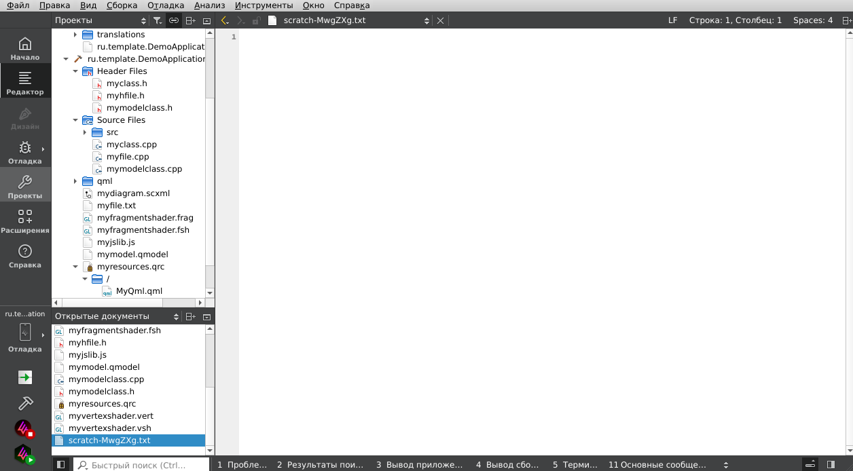Click the Spaces: 4 indentation setting
This screenshot has width=853, height=471.
pyautogui.click(x=813, y=20)
